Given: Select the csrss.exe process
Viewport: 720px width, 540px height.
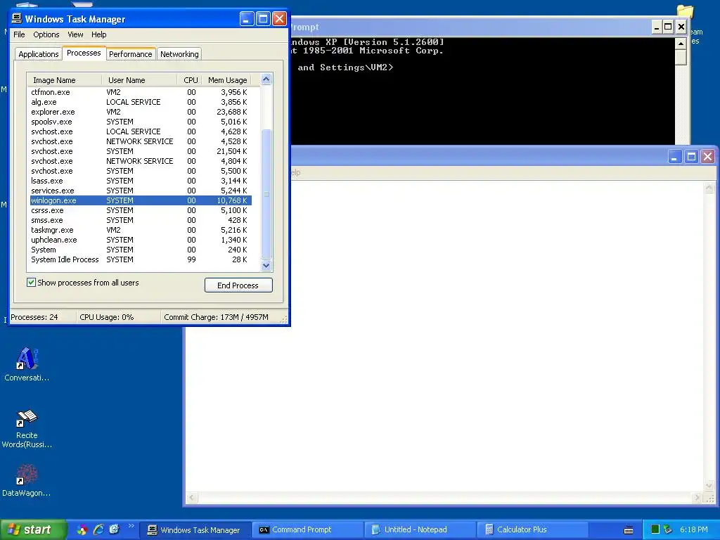Looking at the screenshot, I should [141, 210].
